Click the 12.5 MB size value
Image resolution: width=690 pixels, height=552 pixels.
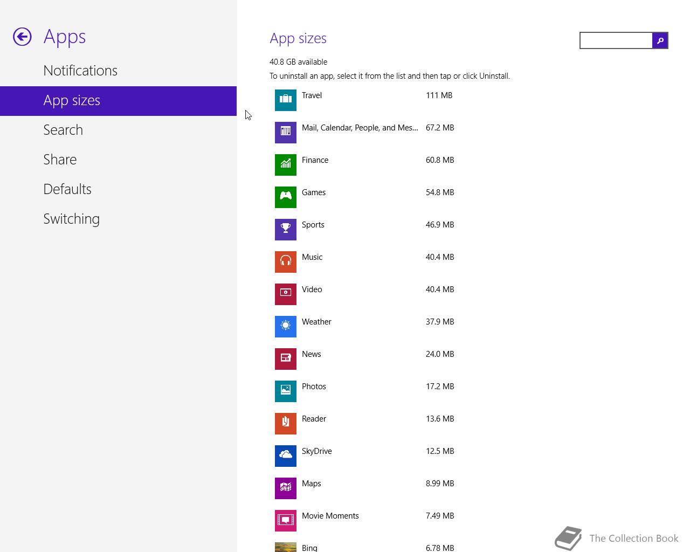click(440, 451)
